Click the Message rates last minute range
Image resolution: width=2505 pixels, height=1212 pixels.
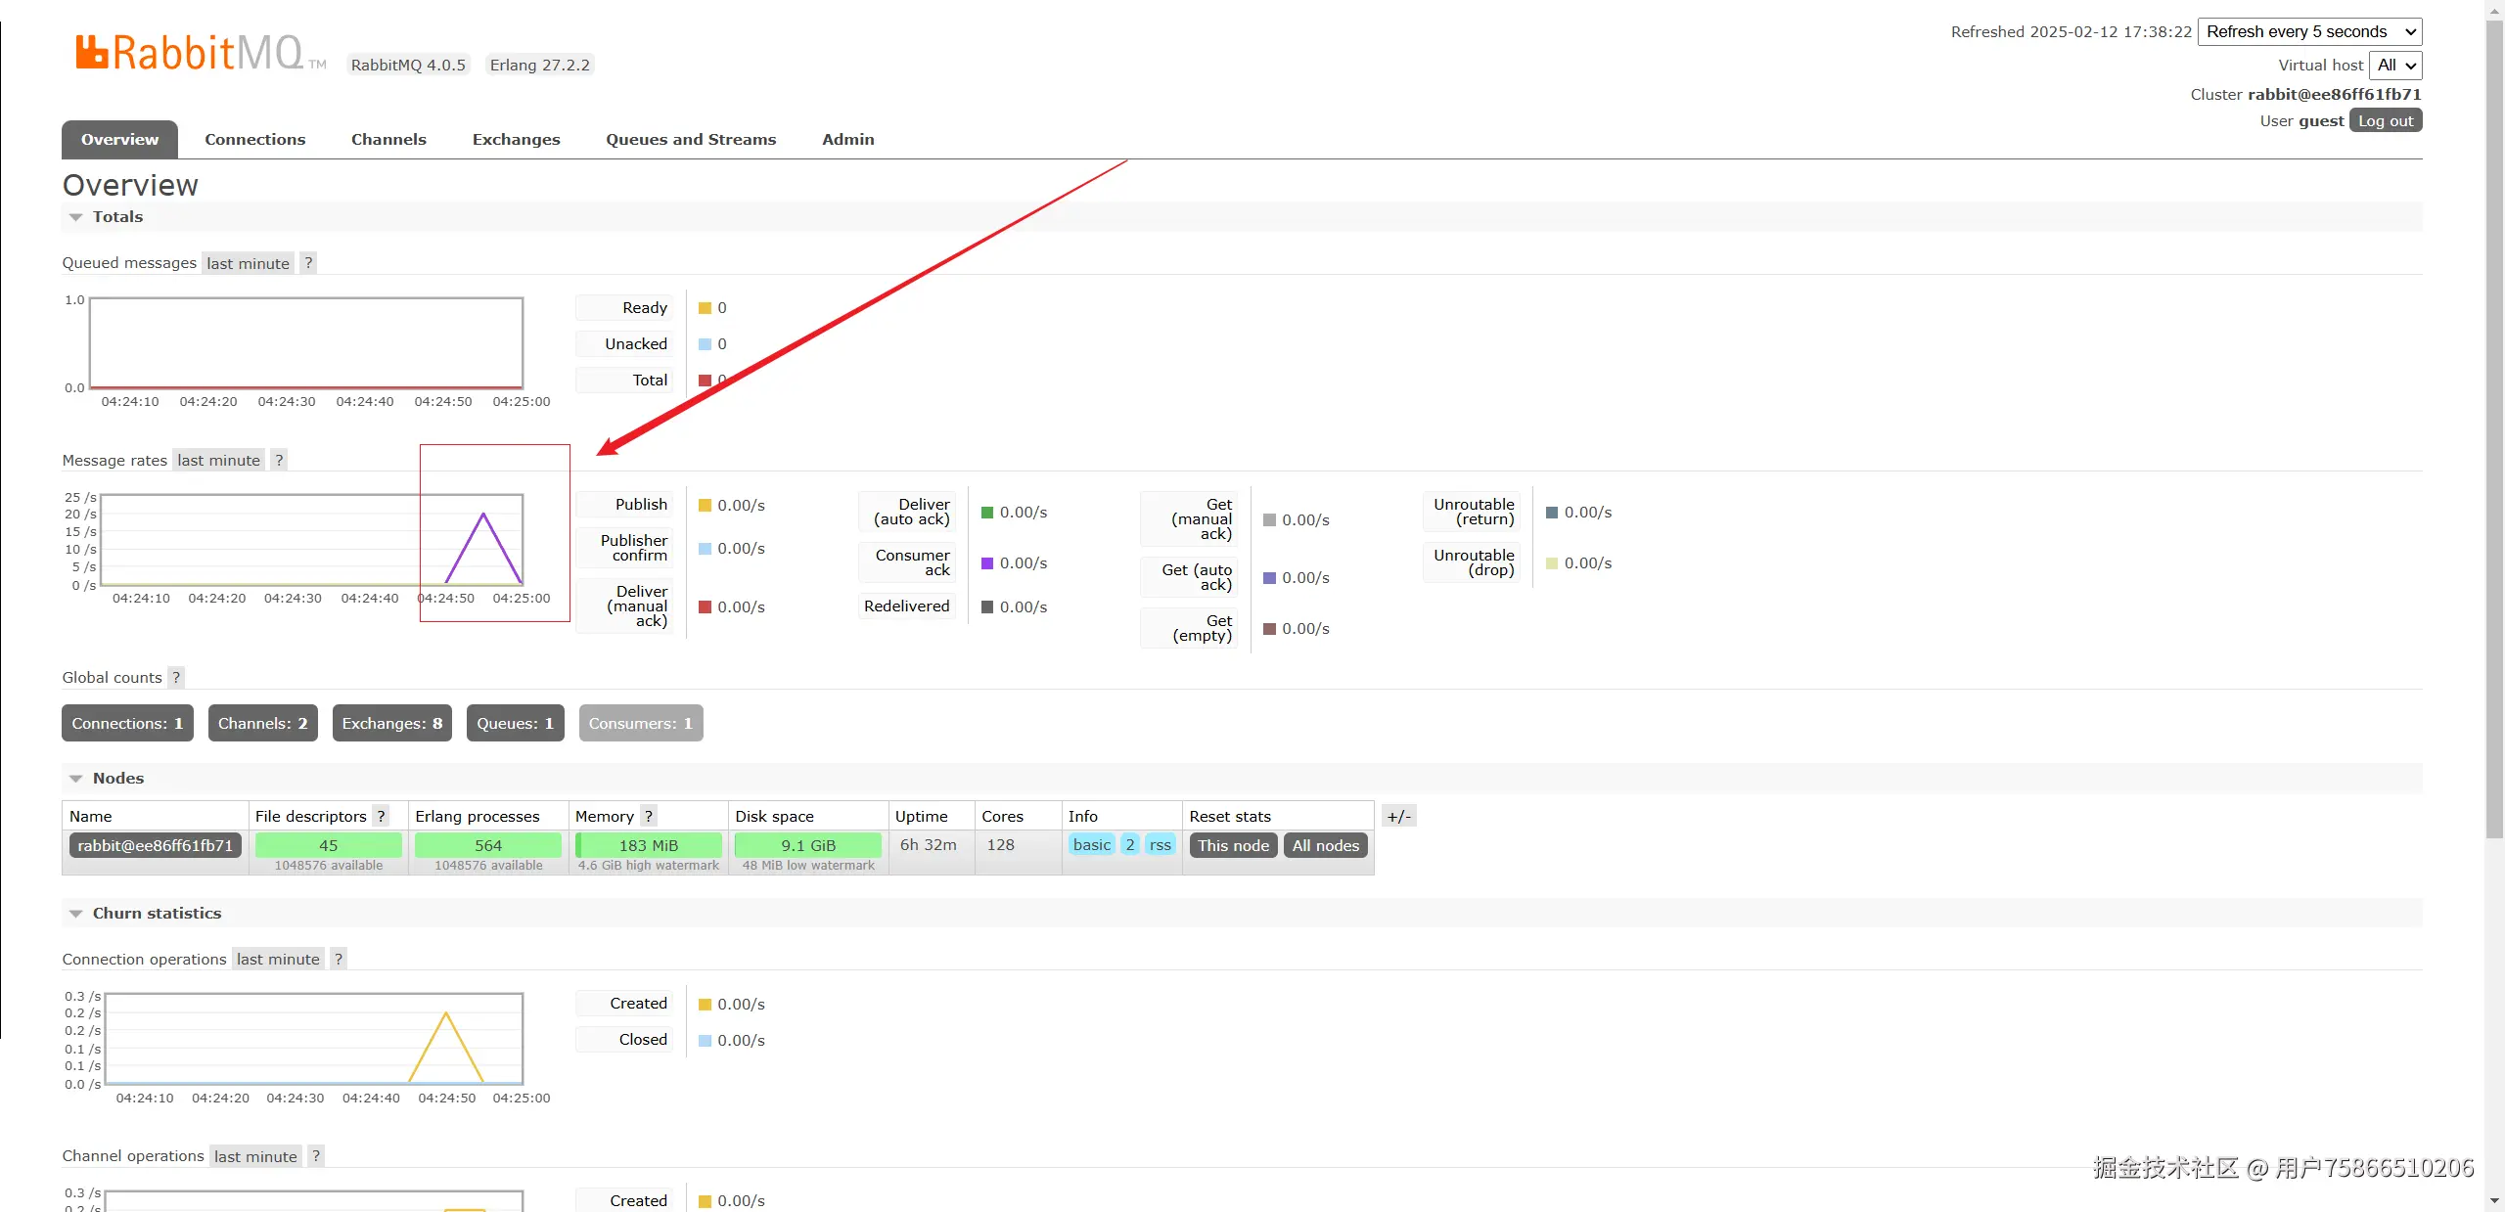click(x=218, y=461)
